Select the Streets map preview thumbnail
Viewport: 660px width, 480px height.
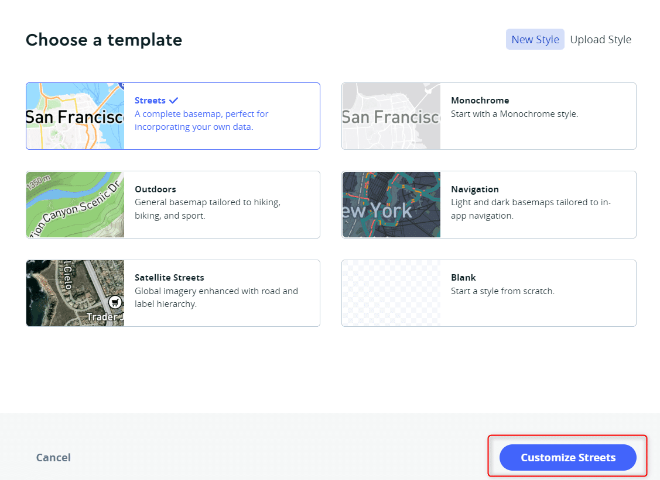click(x=76, y=116)
